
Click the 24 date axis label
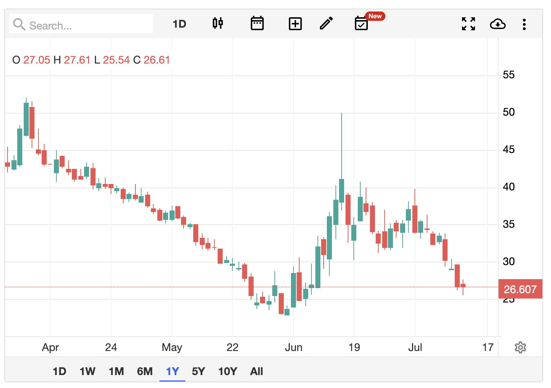111,347
